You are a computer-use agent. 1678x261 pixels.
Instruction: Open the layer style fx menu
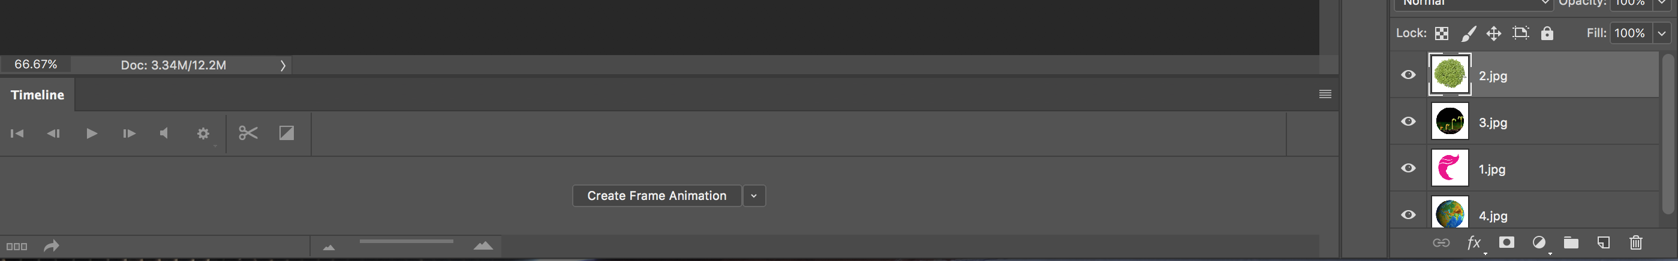click(1473, 243)
